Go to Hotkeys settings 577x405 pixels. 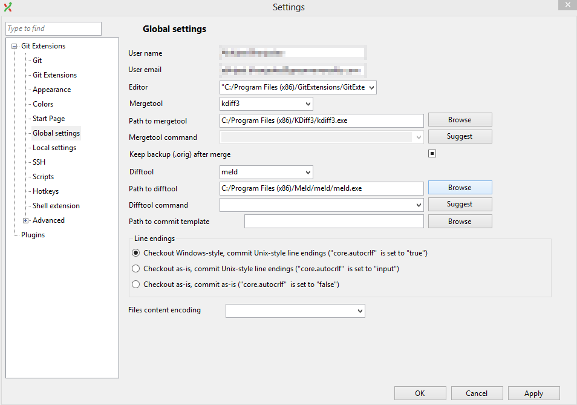pyautogui.click(x=45, y=191)
